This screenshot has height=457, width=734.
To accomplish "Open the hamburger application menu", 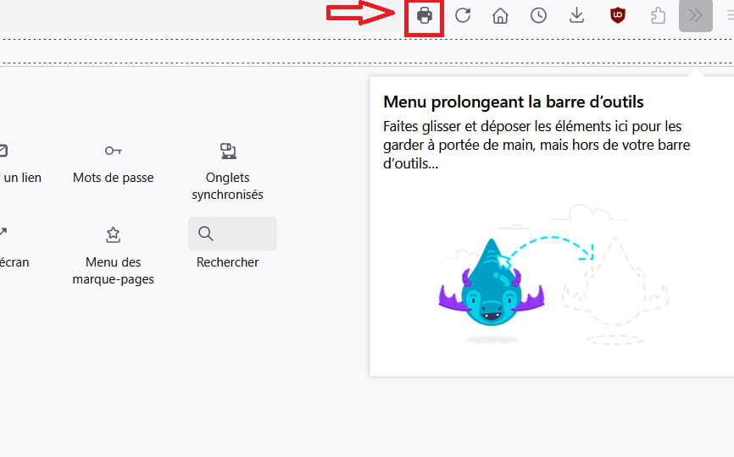I will pyautogui.click(x=729, y=16).
